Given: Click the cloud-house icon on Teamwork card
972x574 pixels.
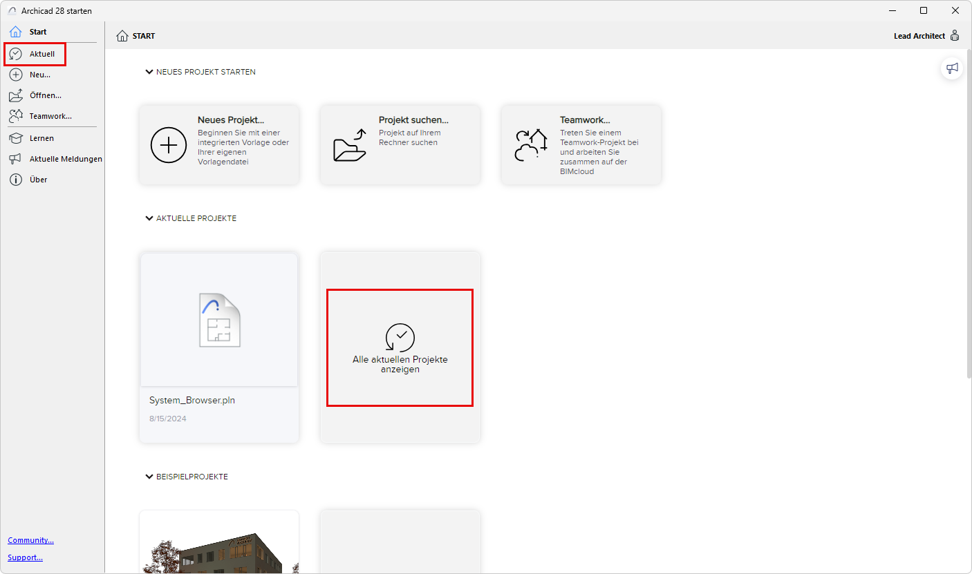Looking at the screenshot, I should point(531,145).
